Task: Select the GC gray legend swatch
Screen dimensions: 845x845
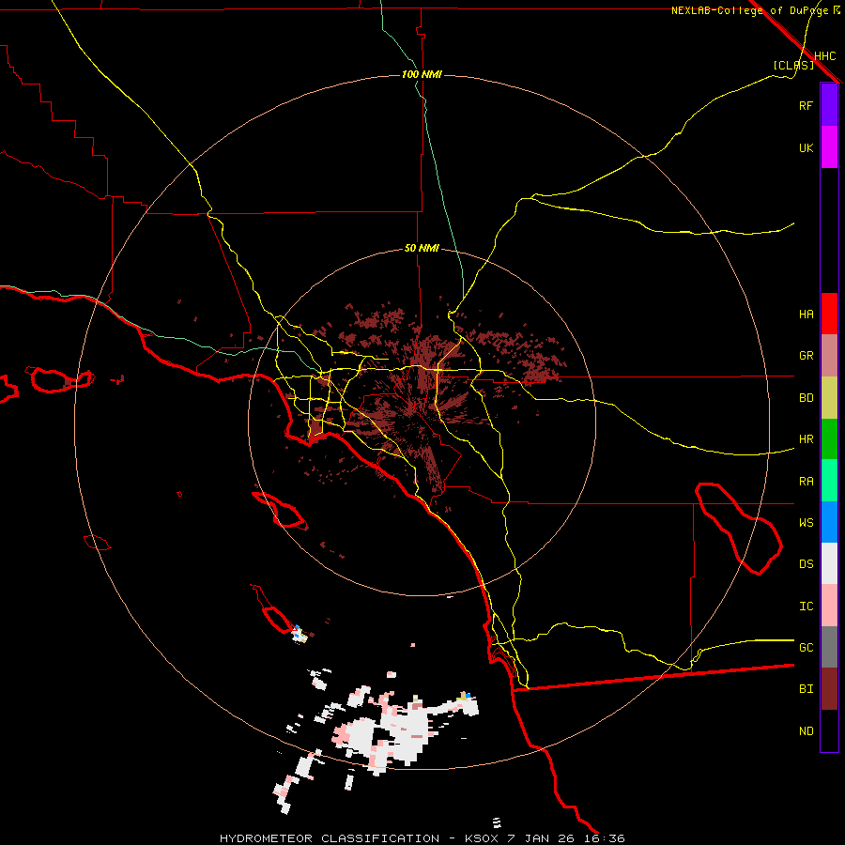Action: pos(829,647)
